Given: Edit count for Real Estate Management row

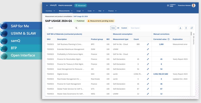Looking at the screenshot, I should click(148, 79).
